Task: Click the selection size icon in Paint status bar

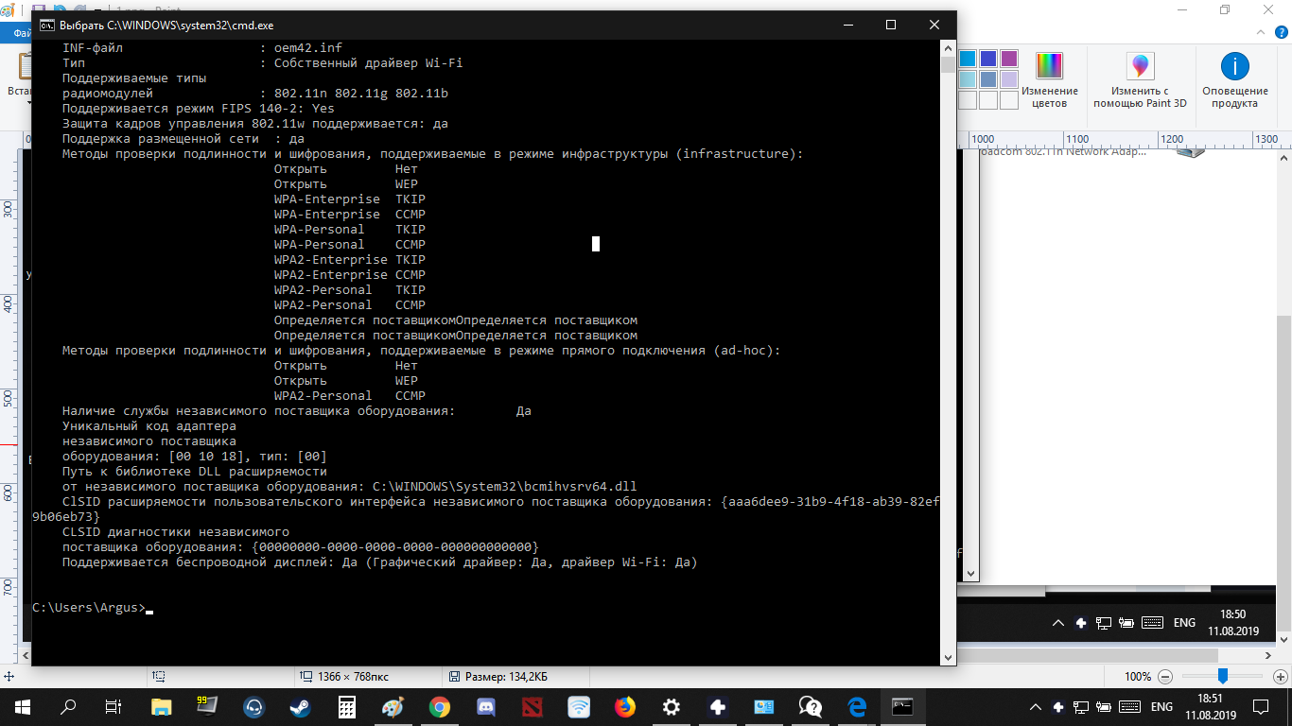Action: point(159,677)
